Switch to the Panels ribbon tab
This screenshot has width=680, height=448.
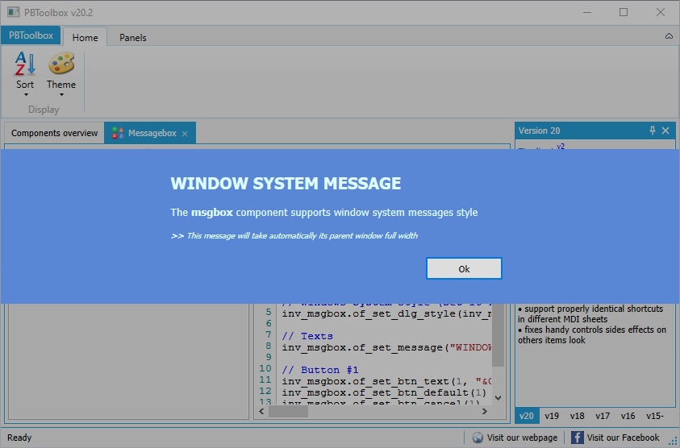coord(133,38)
